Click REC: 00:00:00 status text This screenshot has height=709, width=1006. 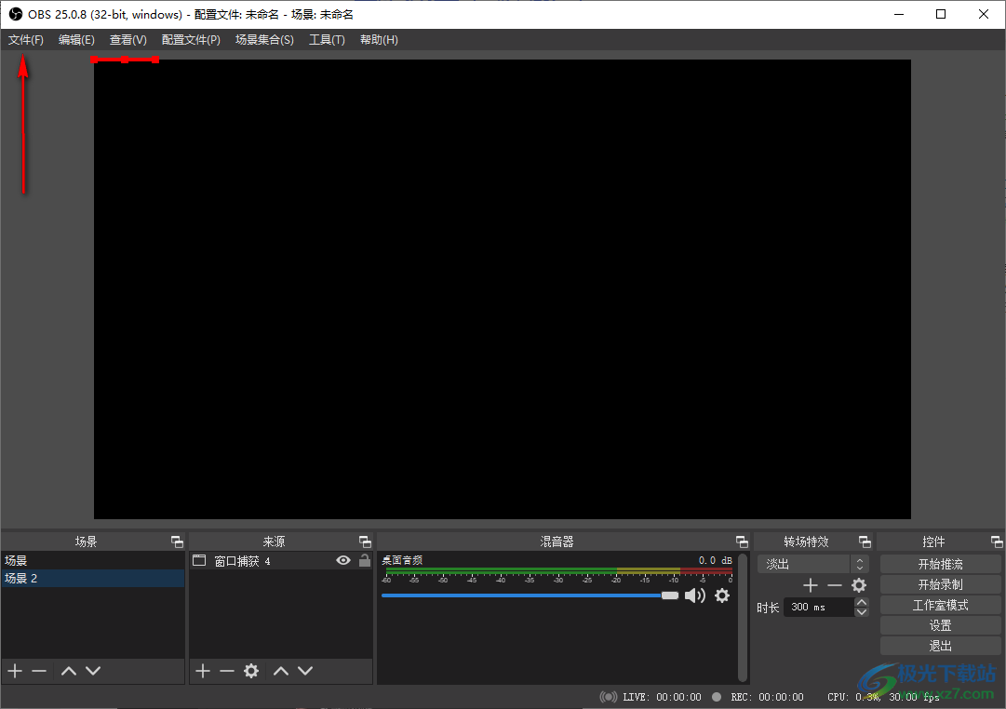[767, 697]
